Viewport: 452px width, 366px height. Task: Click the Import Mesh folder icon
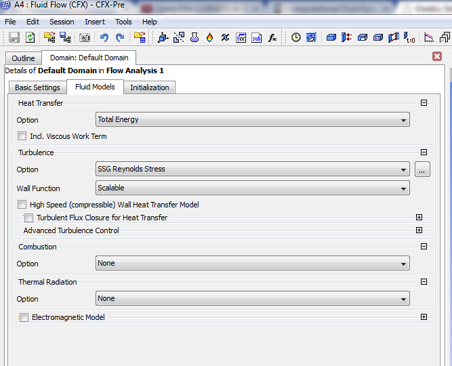pos(140,37)
